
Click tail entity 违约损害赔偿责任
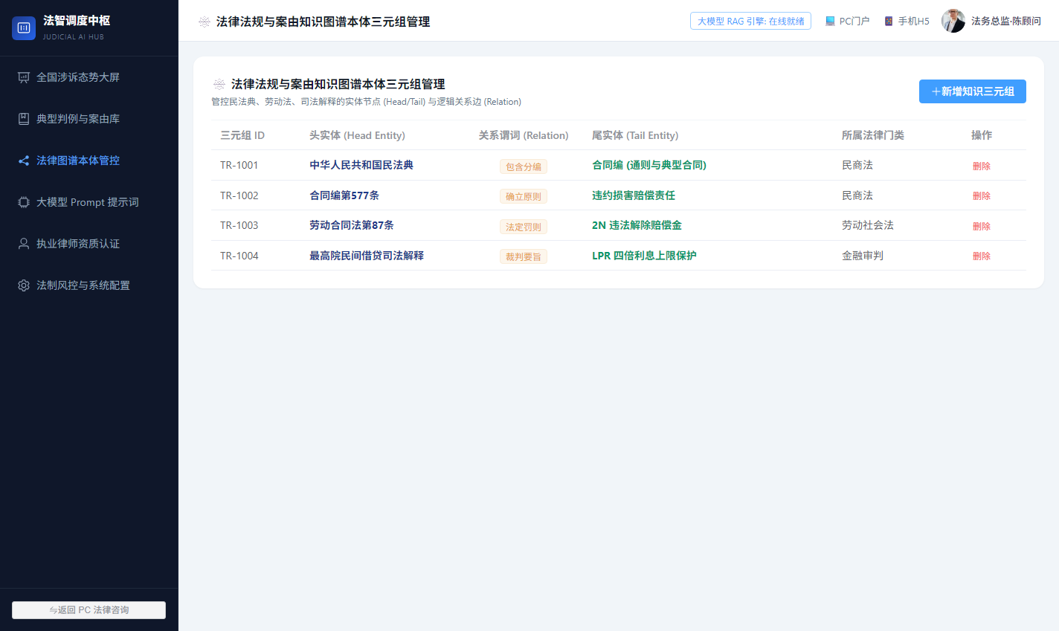[x=634, y=195]
